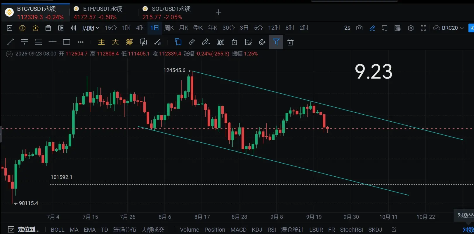The image size is (474, 234).
Task: Click the 爆仓统计 indicator button
Action: pyautogui.click(x=293, y=230)
